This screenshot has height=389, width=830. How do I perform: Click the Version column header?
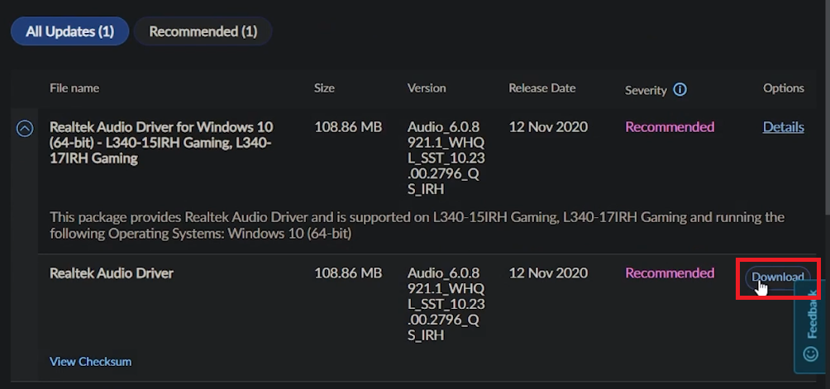(x=427, y=88)
